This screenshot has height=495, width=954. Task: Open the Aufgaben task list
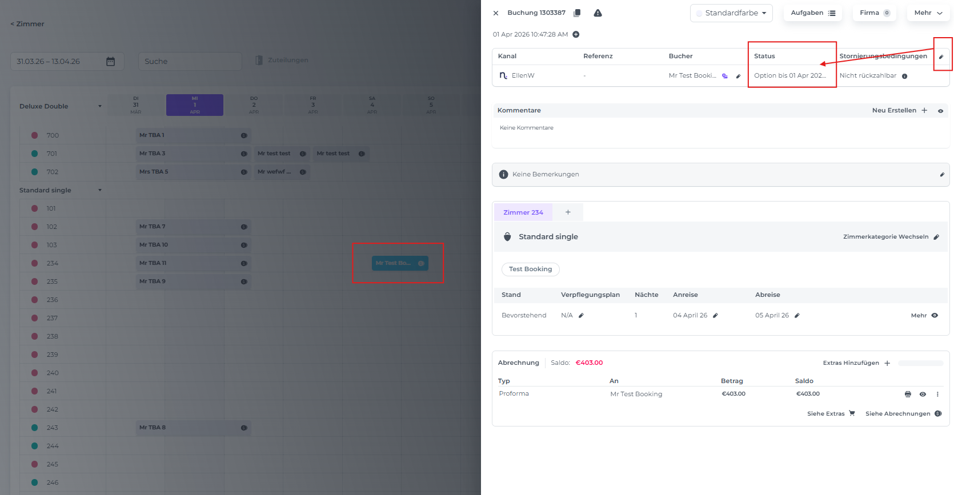(812, 13)
